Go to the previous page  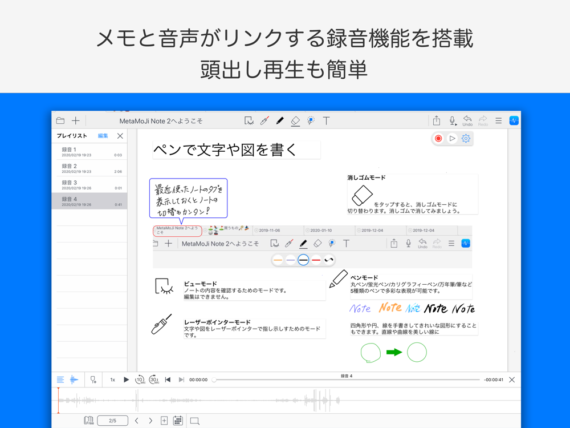(x=137, y=421)
